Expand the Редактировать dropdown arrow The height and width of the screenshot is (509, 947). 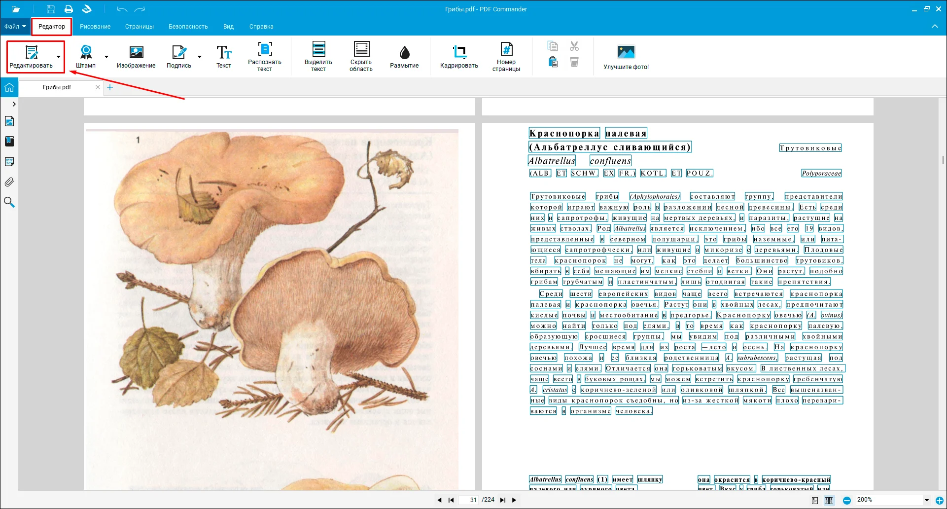pyautogui.click(x=59, y=57)
